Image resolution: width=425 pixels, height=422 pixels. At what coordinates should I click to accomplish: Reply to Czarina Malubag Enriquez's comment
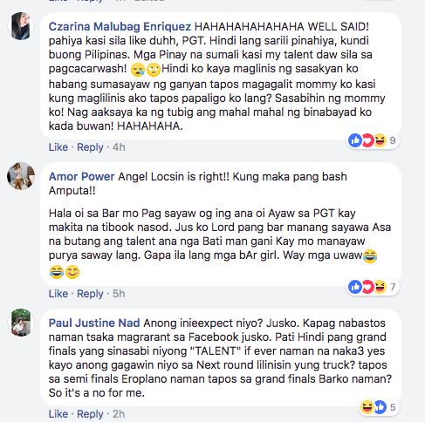(x=90, y=147)
